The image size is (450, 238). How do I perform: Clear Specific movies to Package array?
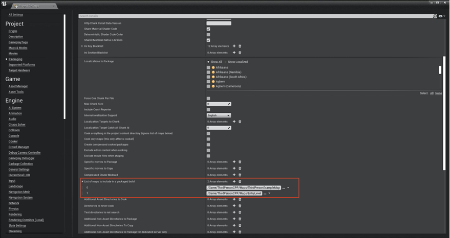pos(240,162)
